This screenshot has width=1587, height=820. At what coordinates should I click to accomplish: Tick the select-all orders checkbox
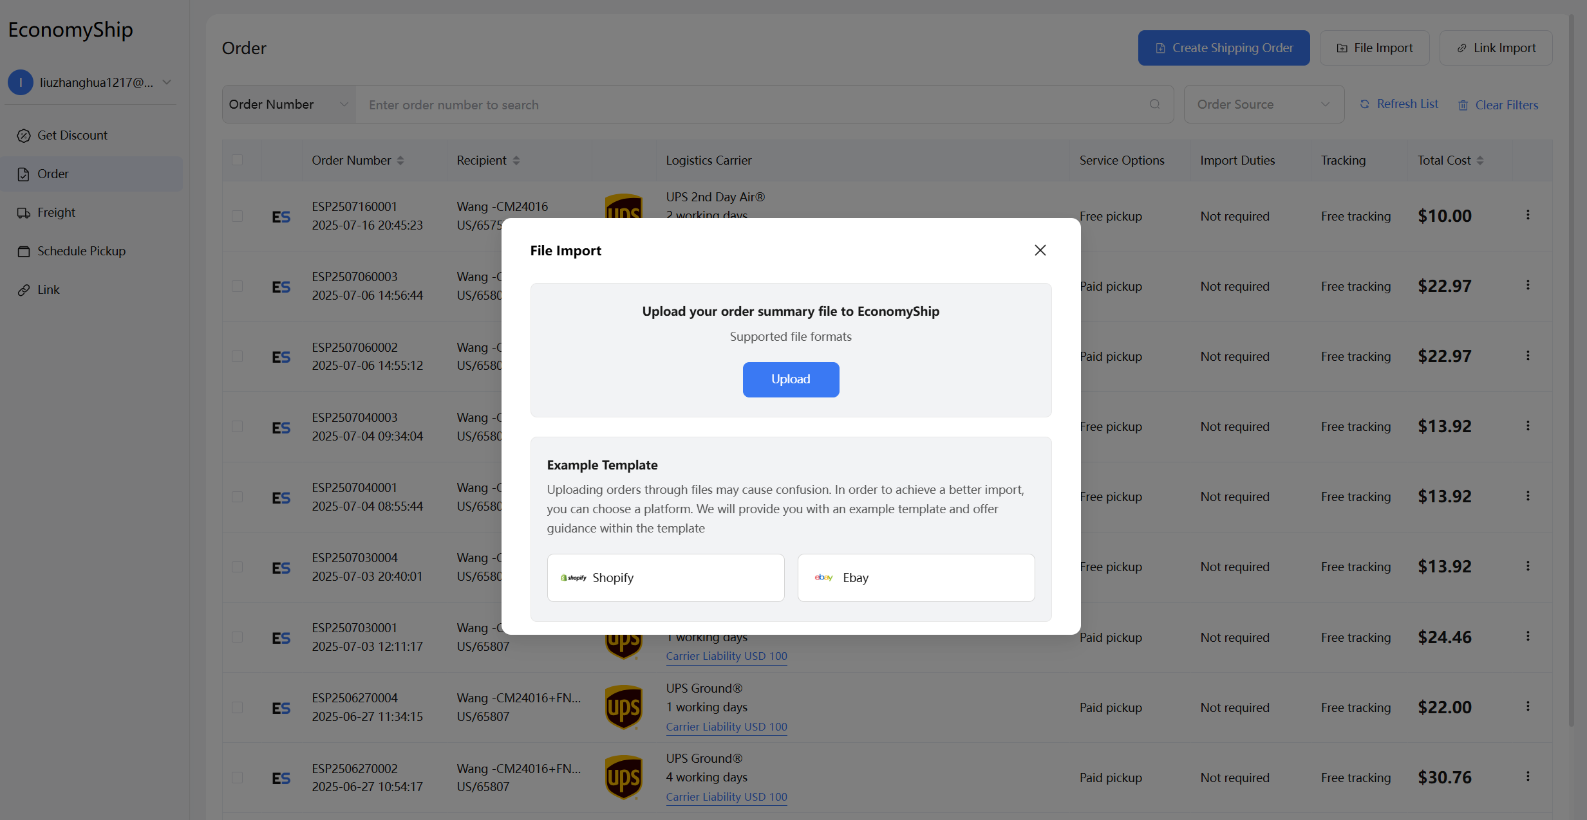pos(238,159)
